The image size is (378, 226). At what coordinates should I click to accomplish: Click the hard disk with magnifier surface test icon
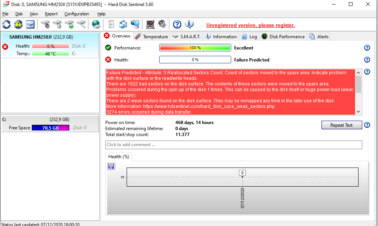(x=82, y=24)
